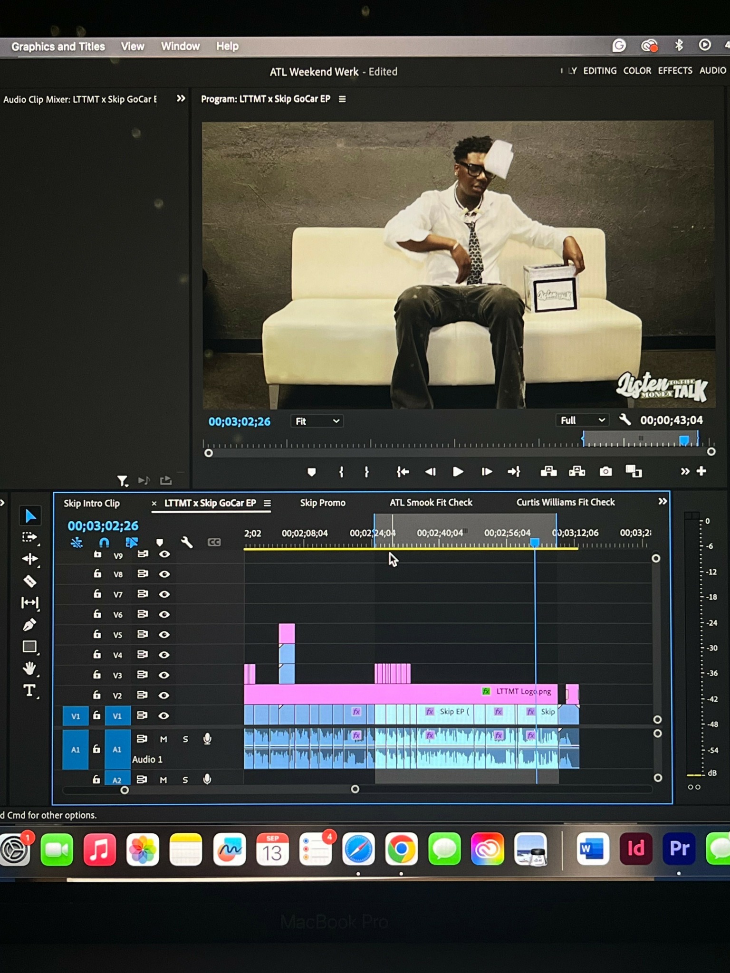Expand the hidden timeline sequence tabs
Viewport: 730px width, 973px height.
[x=662, y=502]
